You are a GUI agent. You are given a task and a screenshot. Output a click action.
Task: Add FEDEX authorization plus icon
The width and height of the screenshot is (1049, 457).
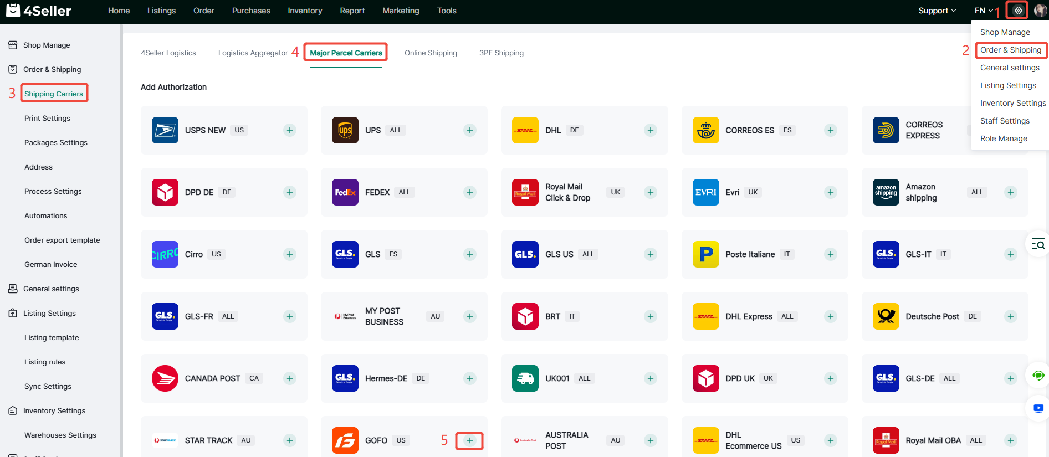pyautogui.click(x=470, y=192)
